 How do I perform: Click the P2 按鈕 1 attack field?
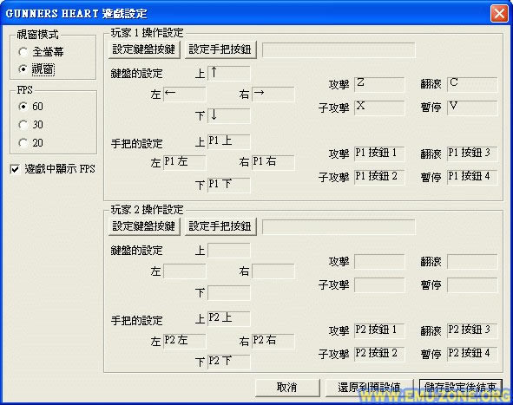pyautogui.click(x=379, y=330)
